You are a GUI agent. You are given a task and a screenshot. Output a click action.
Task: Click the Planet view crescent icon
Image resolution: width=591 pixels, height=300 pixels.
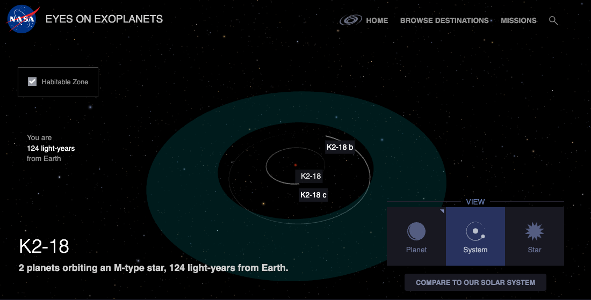416,231
